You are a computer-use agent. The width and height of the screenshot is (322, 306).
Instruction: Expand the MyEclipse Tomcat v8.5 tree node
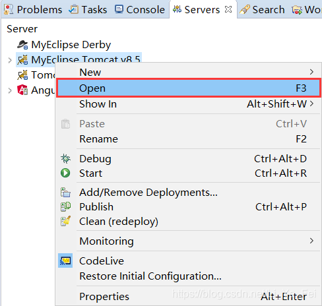tap(10, 60)
